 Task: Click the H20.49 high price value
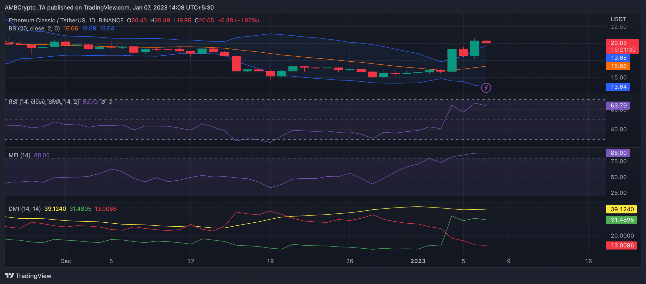160,20
